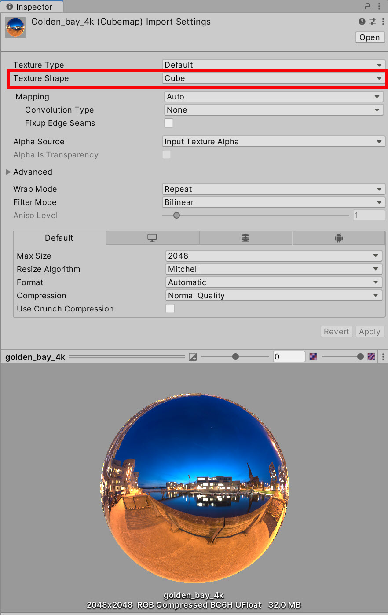Click the Aniso Level value field
This screenshot has width=388, height=615.
tap(369, 216)
